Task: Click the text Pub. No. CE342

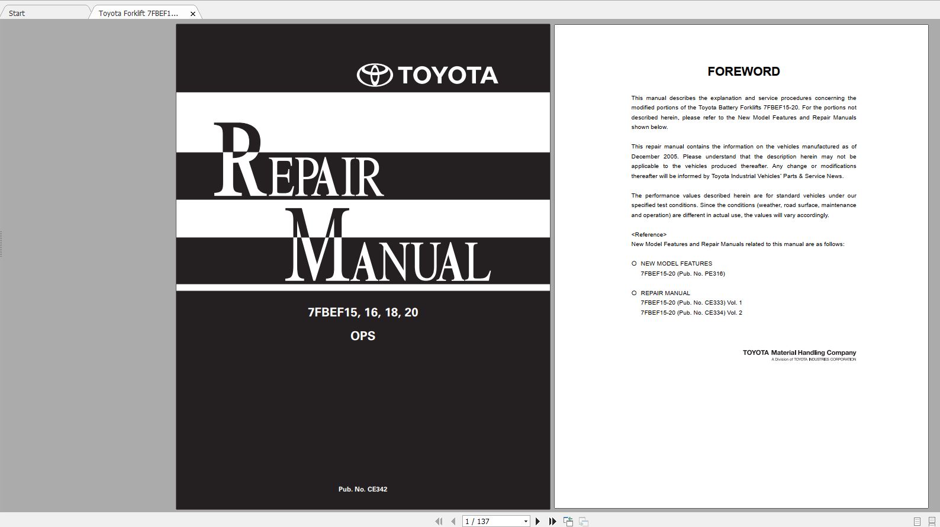Action: point(363,489)
